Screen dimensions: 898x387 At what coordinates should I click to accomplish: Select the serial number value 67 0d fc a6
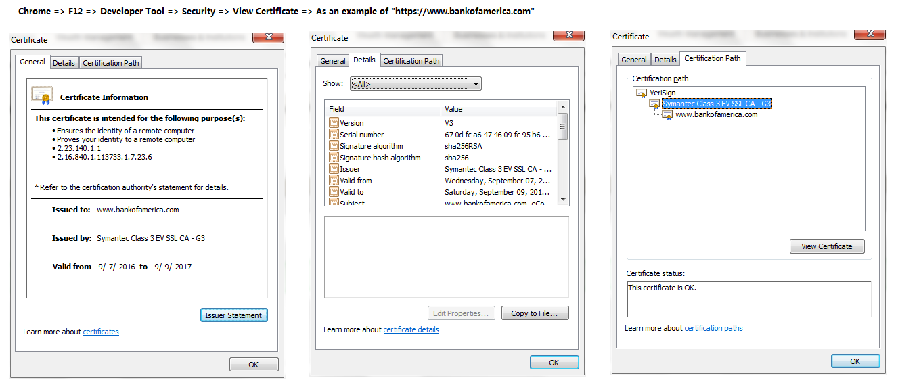(x=497, y=135)
